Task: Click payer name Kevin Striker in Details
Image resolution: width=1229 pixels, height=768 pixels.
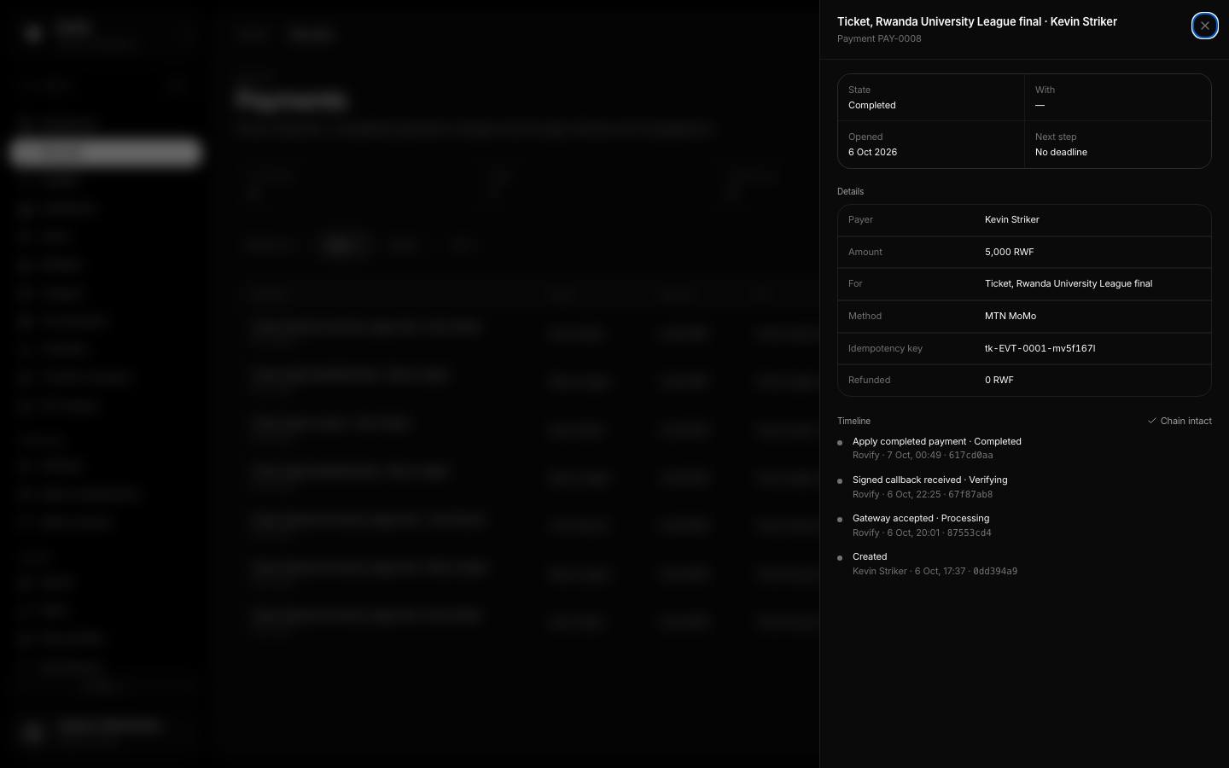Action: click(1011, 220)
